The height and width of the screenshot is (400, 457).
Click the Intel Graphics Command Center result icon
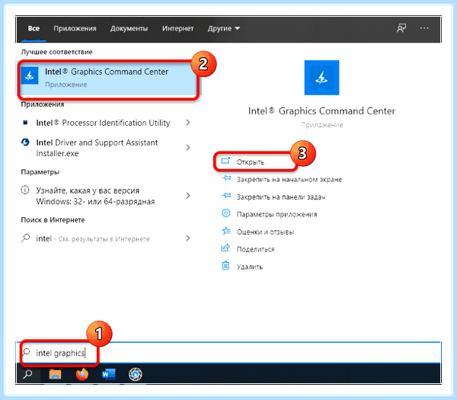(30, 75)
